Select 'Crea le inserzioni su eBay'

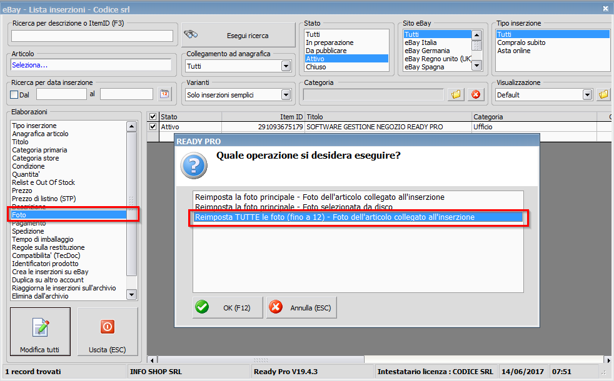pos(69,272)
